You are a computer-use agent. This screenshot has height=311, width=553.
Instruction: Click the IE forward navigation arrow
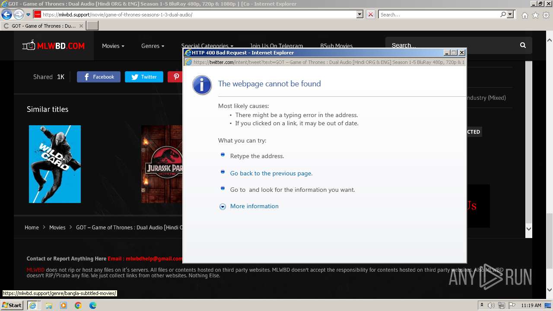pos(18,15)
